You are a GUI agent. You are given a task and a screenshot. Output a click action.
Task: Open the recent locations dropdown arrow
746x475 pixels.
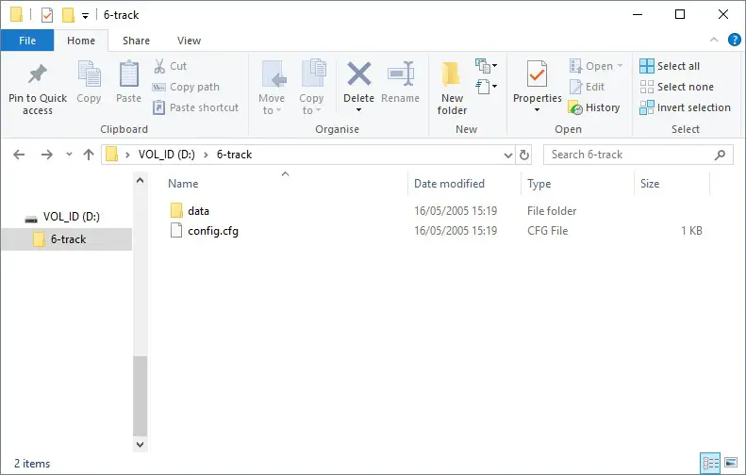[69, 155]
